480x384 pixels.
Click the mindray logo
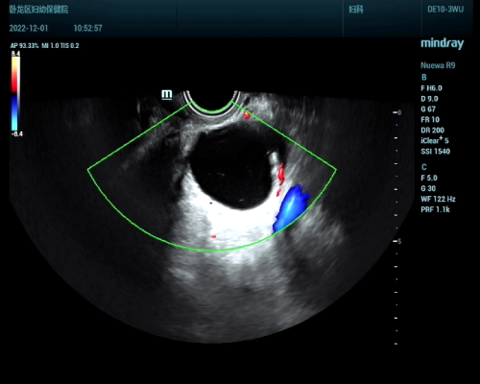[x=442, y=43]
